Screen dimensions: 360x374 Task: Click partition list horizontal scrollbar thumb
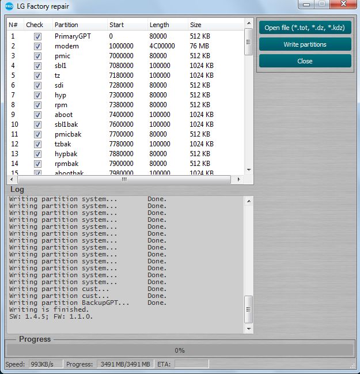coord(124,179)
